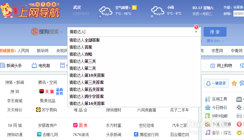Viewport: 244px width, 140px height.
Task: Open the 网上购物 shopping basket category
Action: point(221,66)
